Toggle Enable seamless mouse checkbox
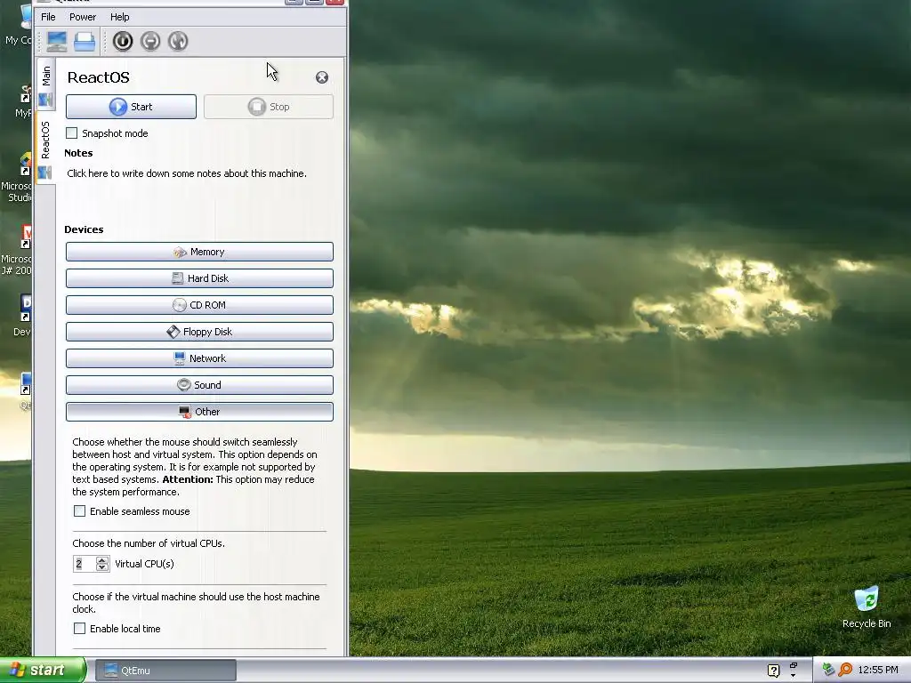Image resolution: width=911 pixels, height=683 pixels. coord(79,511)
